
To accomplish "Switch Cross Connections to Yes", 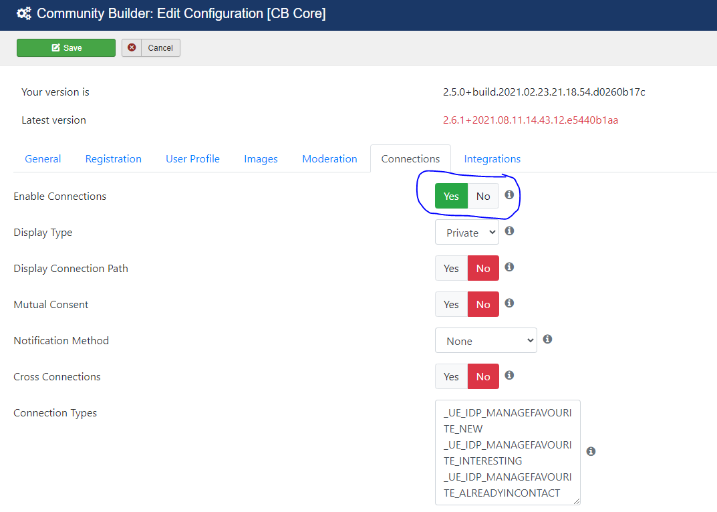I will click(x=451, y=376).
